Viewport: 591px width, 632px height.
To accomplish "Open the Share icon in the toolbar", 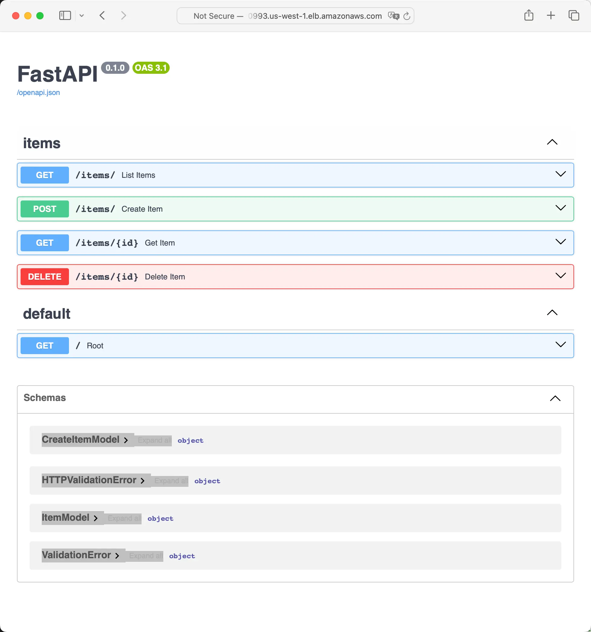I will 529,15.
